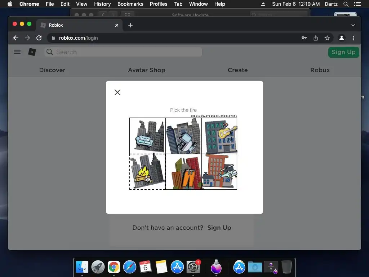Open Spotlight search in menu bar
Screen dimensions: 369x277
click(346, 4)
